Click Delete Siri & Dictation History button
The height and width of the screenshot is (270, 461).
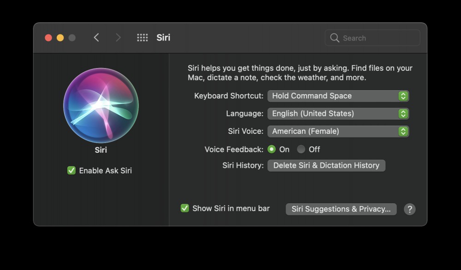pyautogui.click(x=326, y=166)
